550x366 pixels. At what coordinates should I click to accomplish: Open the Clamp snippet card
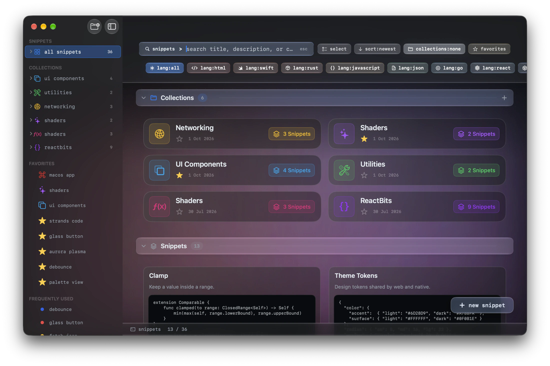(x=232, y=295)
